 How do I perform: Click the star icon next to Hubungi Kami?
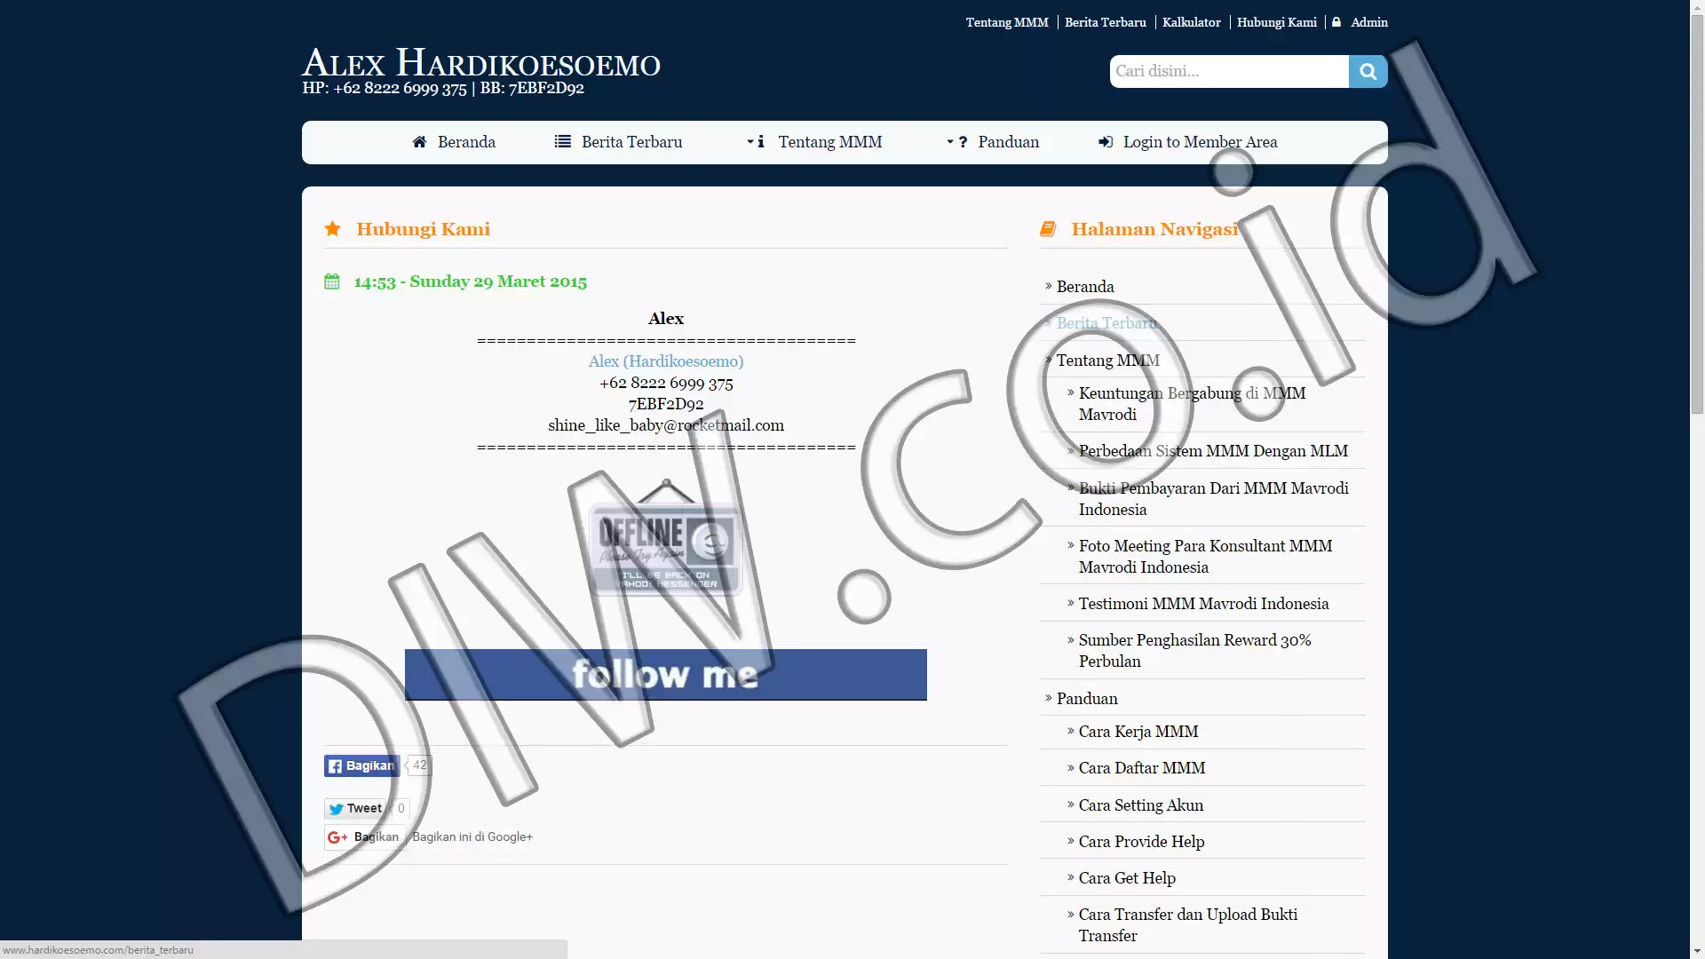333,229
